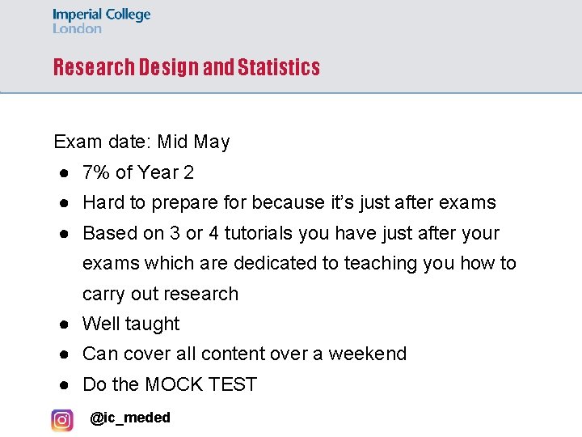Click the Based on 3 or 4 tutorials line

tap(291, 233)
